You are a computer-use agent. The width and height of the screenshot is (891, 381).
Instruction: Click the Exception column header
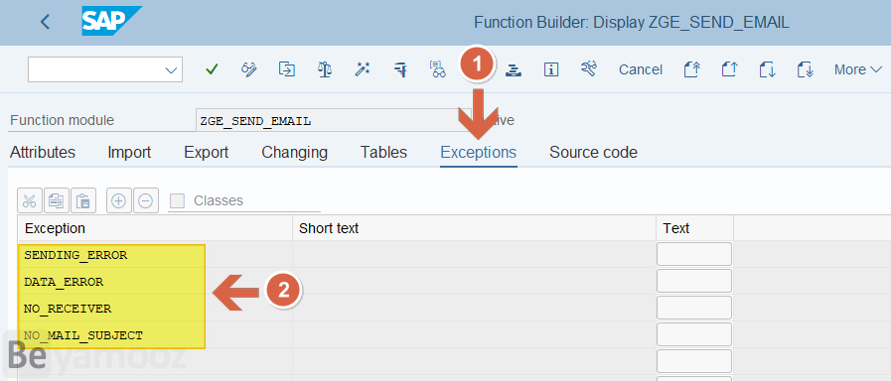click(x=155, y=228)
